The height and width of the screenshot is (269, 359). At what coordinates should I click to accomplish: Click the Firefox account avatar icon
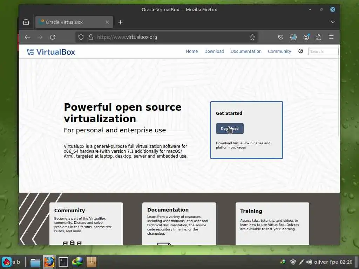(306, 37)
